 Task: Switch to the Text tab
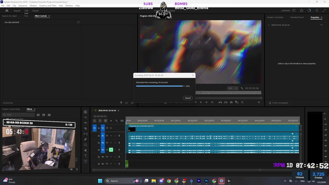[26, 16]
